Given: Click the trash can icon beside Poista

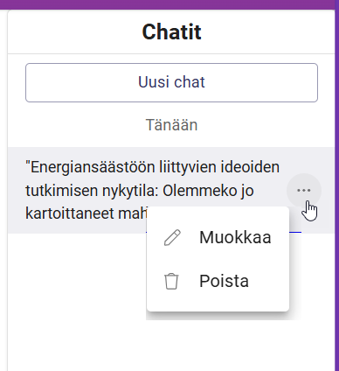Looking at the screenshot, I should pyautogui.click(x=171, y=281).
